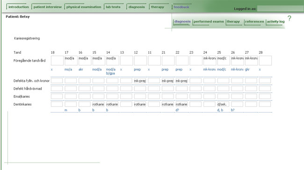Show the performed exams sub-tab
The width and height of the screenshot is (304, 170).
click(209, 21)
